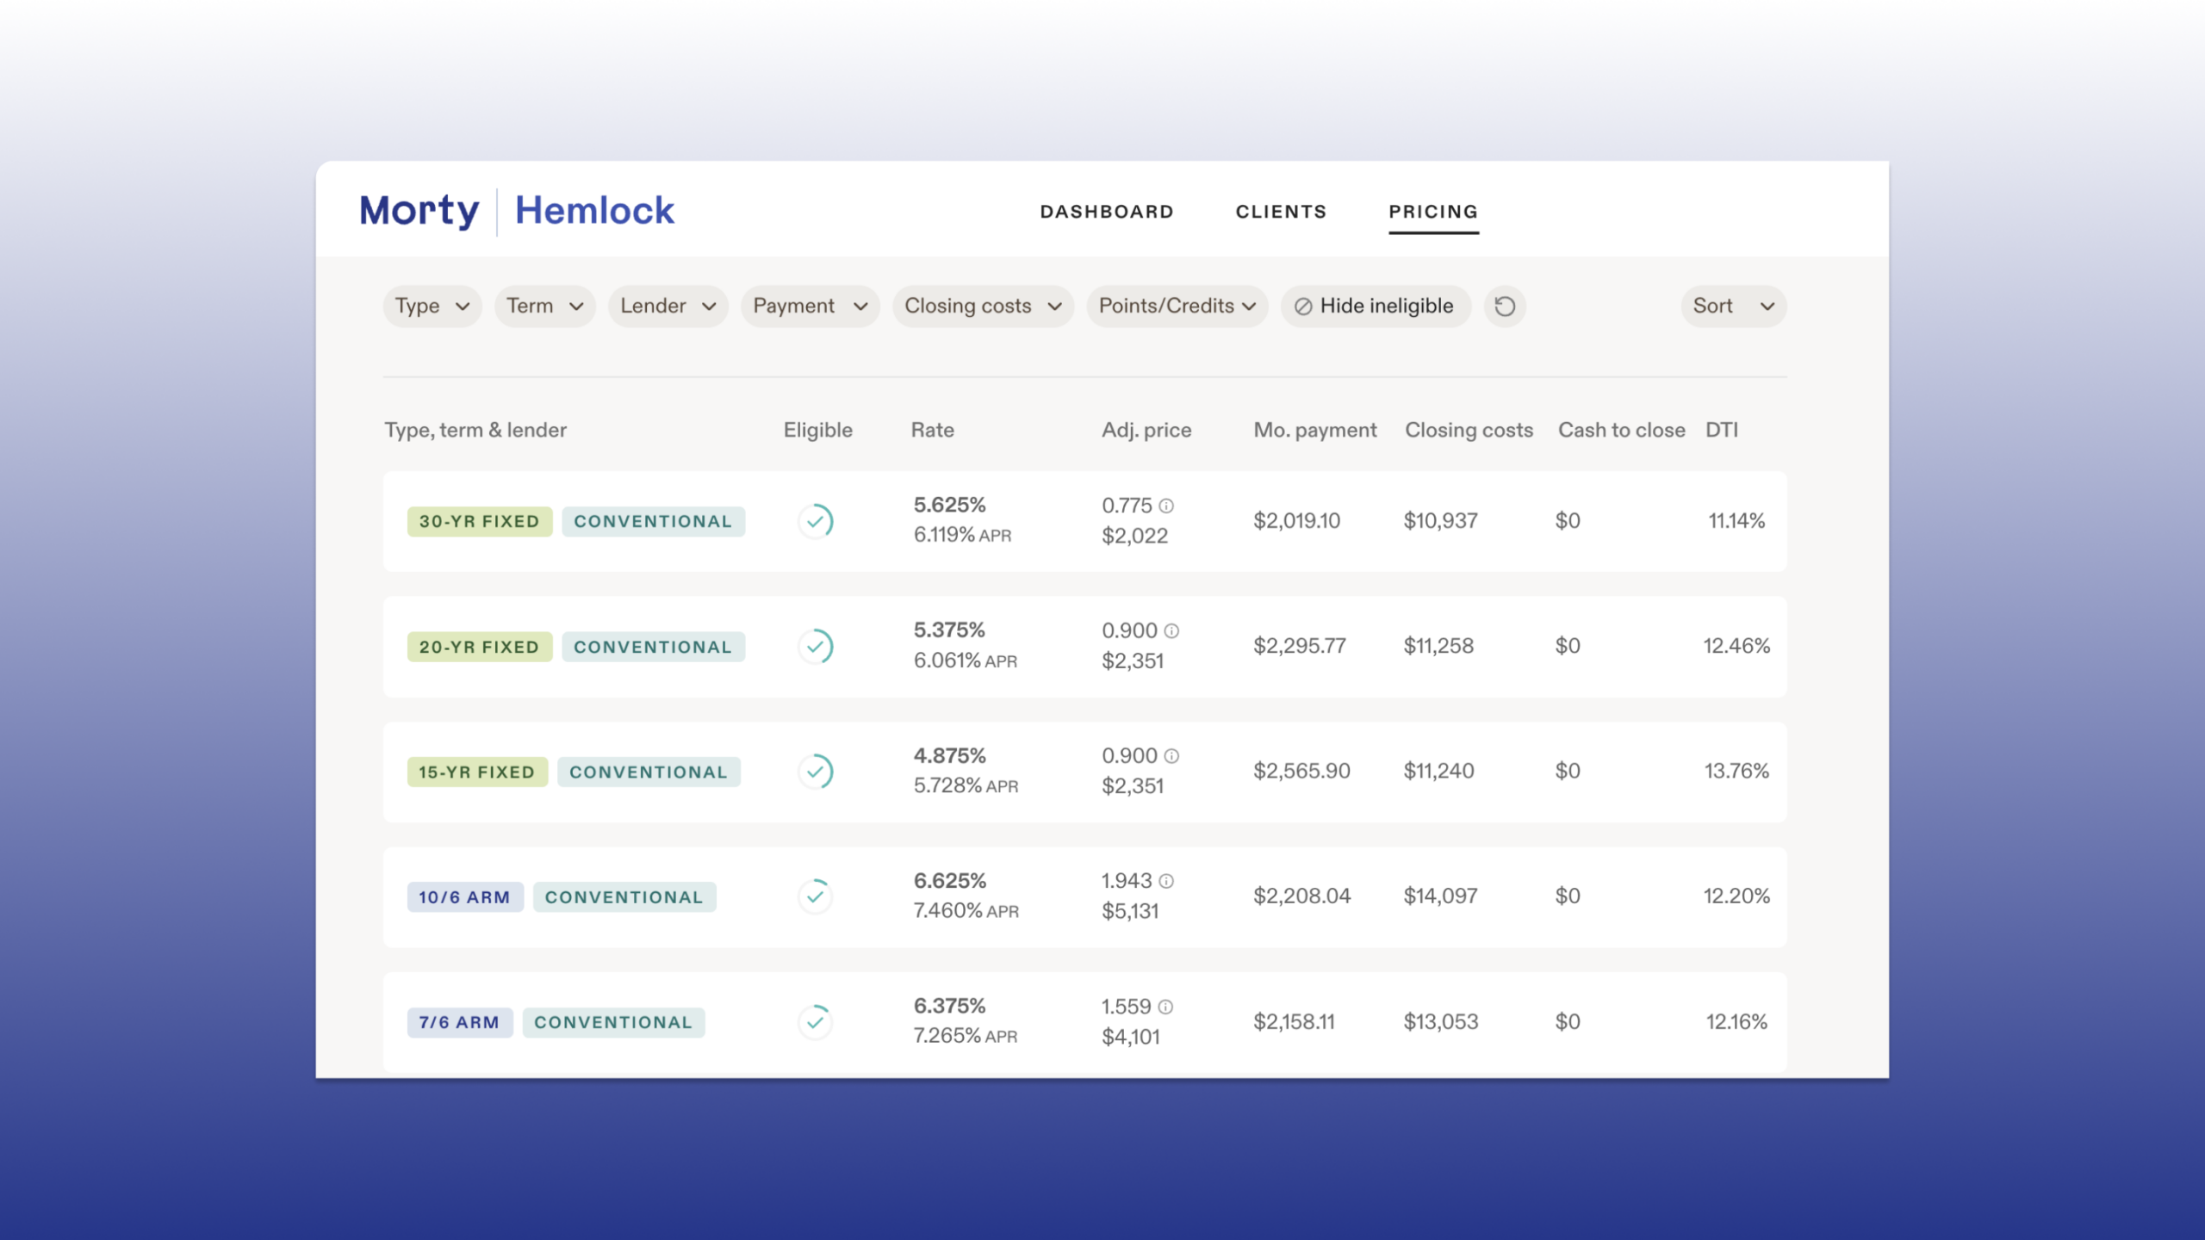Click the 7.460% APR value

(966, 910)
